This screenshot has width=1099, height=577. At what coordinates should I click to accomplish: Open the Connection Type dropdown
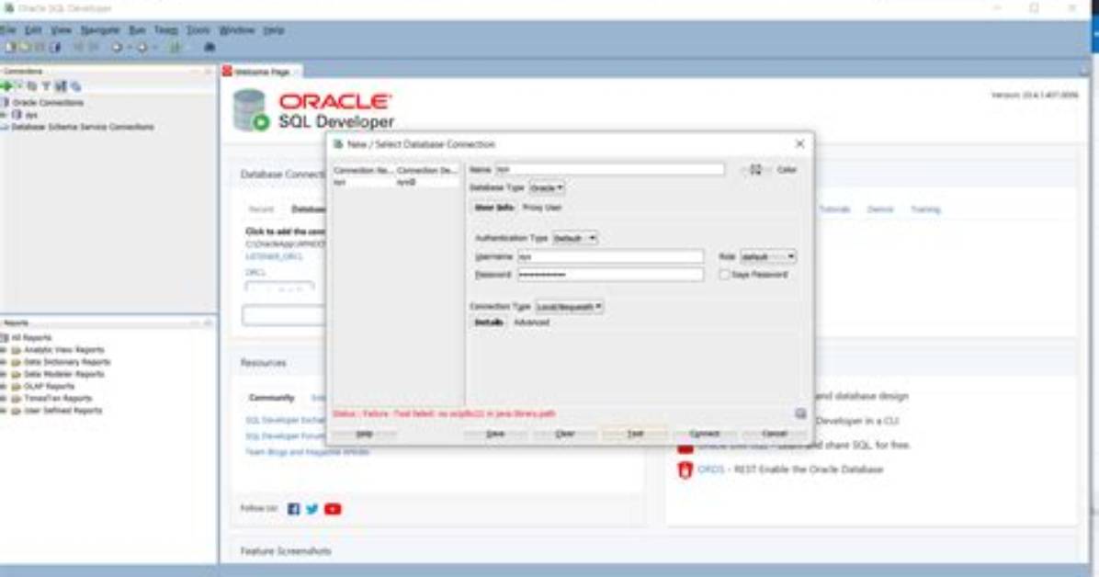pos(569,307)
